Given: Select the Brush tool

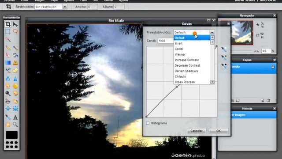Looking at the screenshot, I should tap(15, 48).
